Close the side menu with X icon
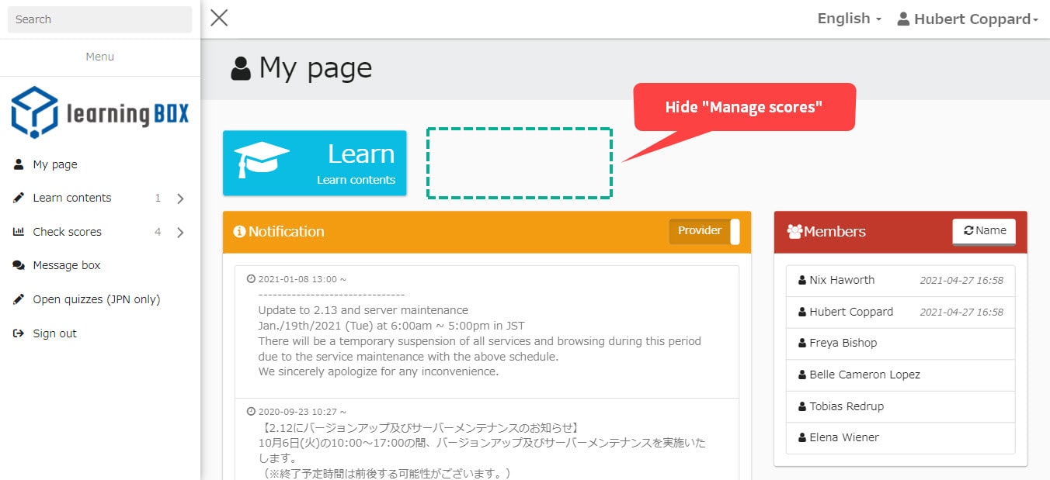 (x=219, y=18)
